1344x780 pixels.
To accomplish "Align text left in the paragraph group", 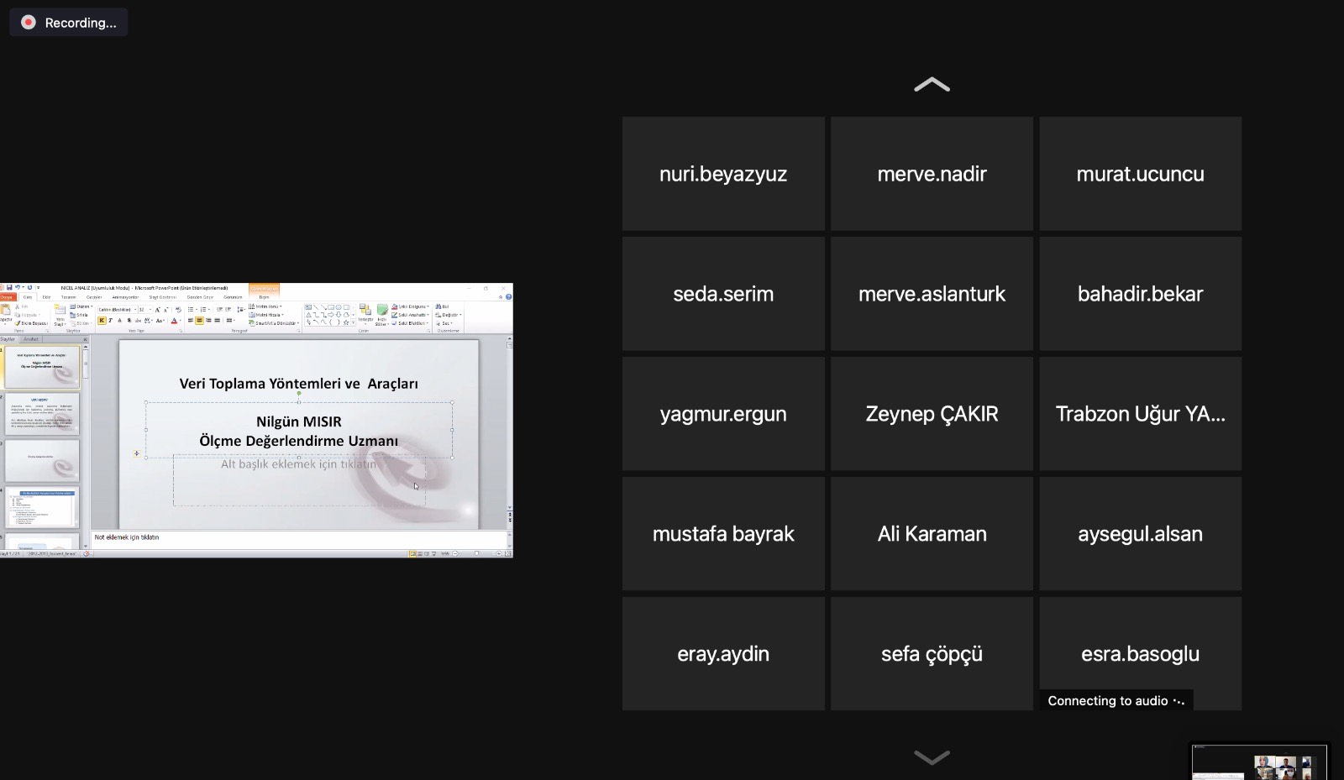I will point(190,320).
